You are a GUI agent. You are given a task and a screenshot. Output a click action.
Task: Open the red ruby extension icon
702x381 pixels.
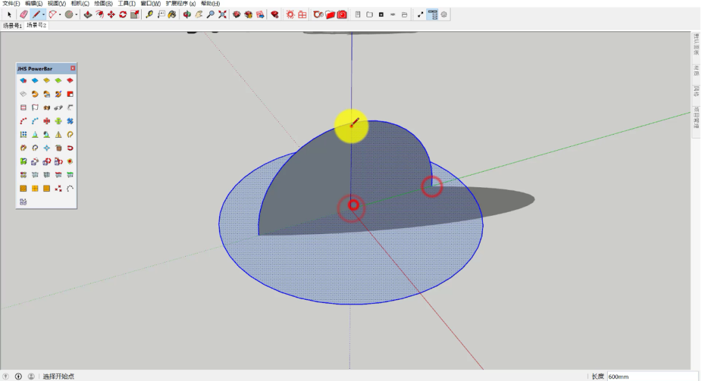click(x=275, y=15)
